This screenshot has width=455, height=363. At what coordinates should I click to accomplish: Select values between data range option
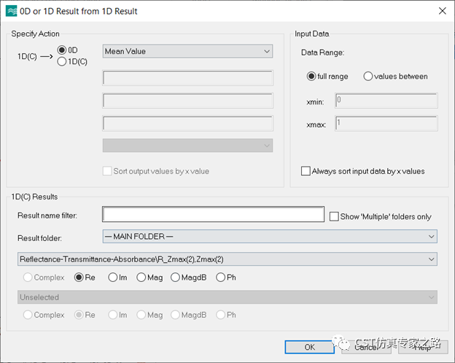coord(368,76)
